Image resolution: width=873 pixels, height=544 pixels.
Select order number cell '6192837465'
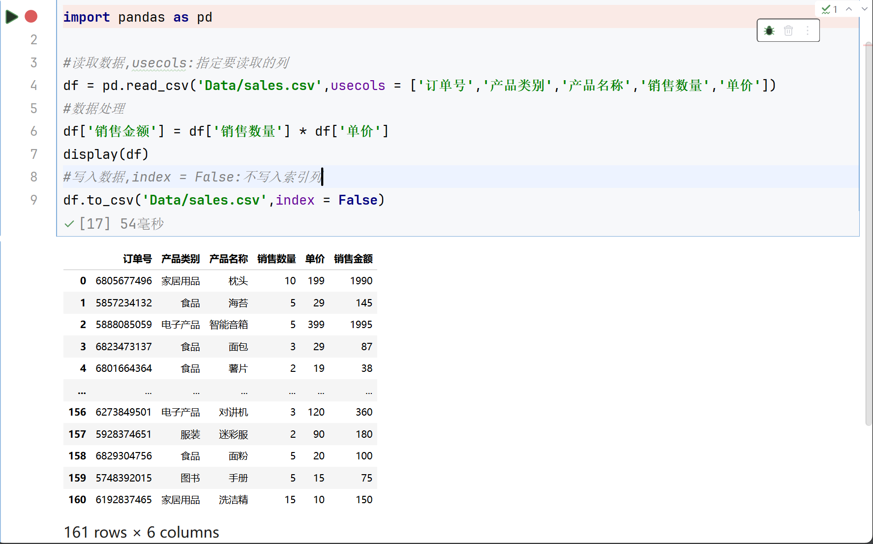pos(124,500)
